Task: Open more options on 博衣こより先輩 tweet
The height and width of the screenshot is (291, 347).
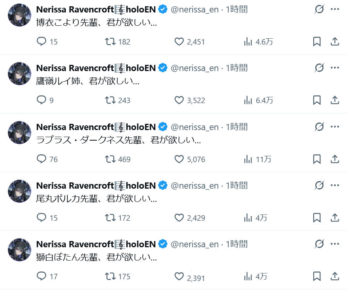Action: tap(335, 9)
